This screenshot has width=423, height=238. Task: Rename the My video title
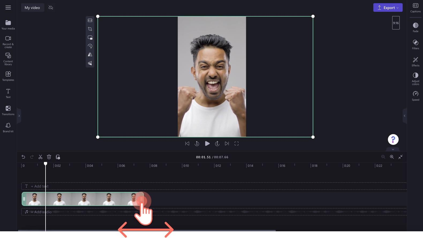[x=32, y=7]
